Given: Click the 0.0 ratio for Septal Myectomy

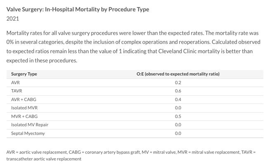Looking at the screenshot, I should tap(178, 133).
